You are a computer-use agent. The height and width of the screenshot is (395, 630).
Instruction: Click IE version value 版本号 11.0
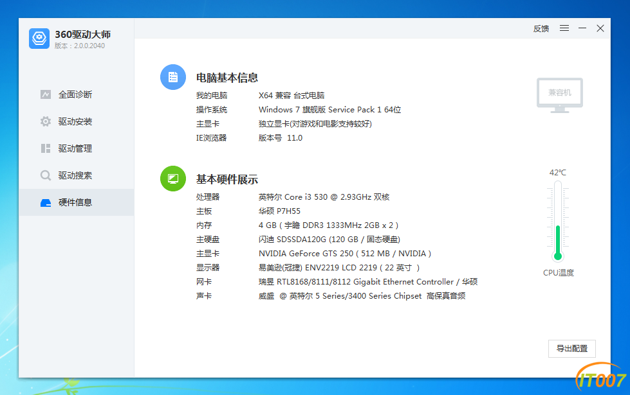[x=281, y=138]
